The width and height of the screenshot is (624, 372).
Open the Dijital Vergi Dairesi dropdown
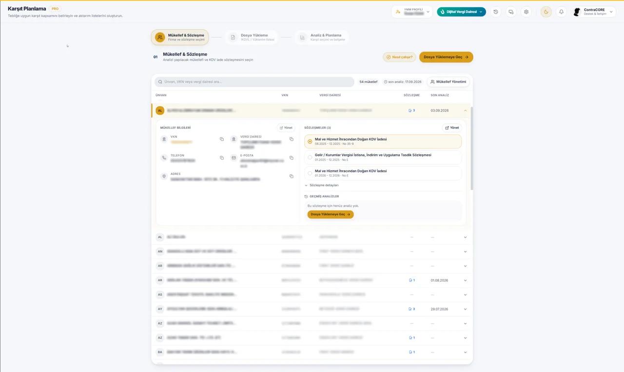[461, 12]
